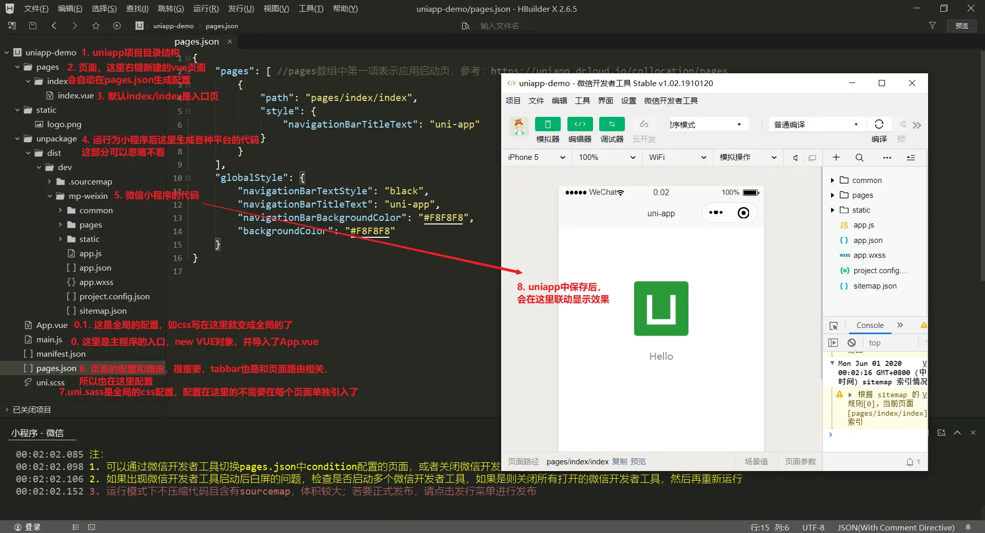Open the detached simulator window icon
Viewport: 985px width, 533px height.
[x=812, y=158]
